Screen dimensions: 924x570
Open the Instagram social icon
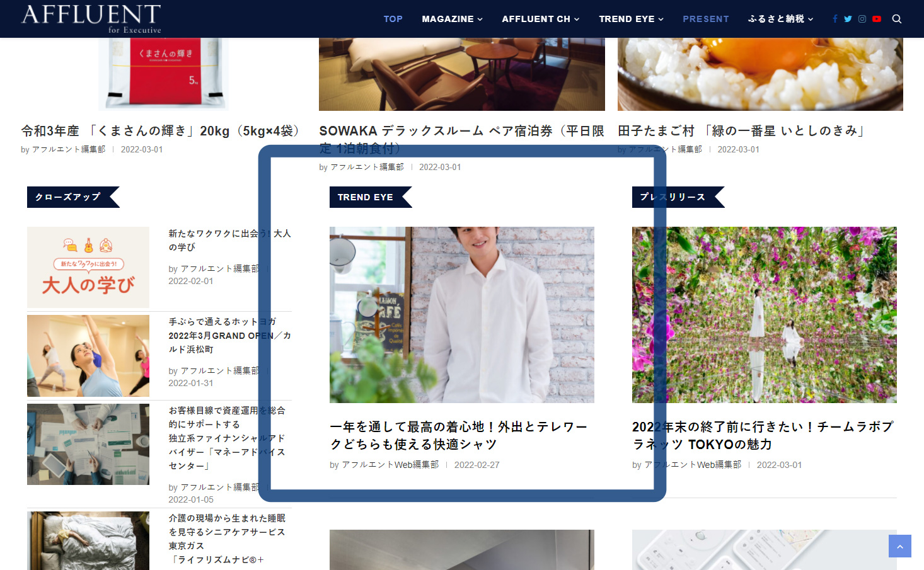click(x=862, y=19)
